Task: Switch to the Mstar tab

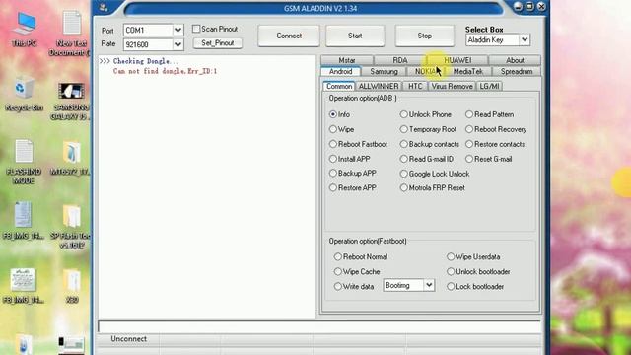Action: [x=347, y=60]
